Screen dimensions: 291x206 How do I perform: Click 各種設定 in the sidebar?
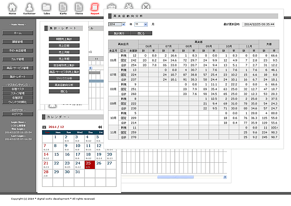click(x=18, y=98)
